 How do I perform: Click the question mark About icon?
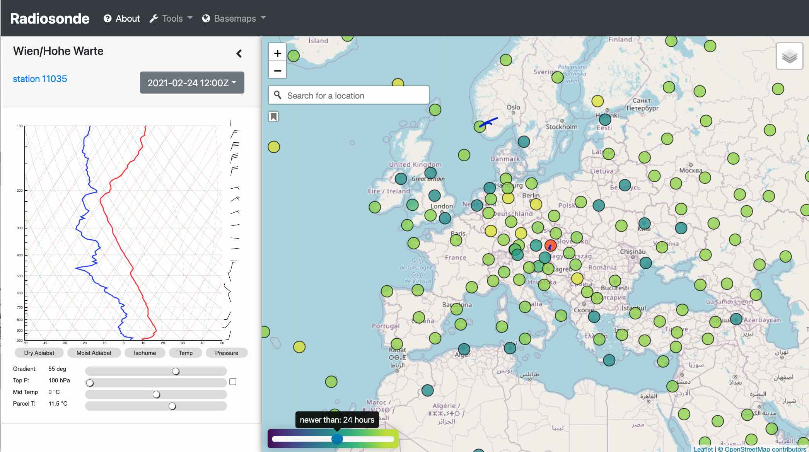coord(108,19)
